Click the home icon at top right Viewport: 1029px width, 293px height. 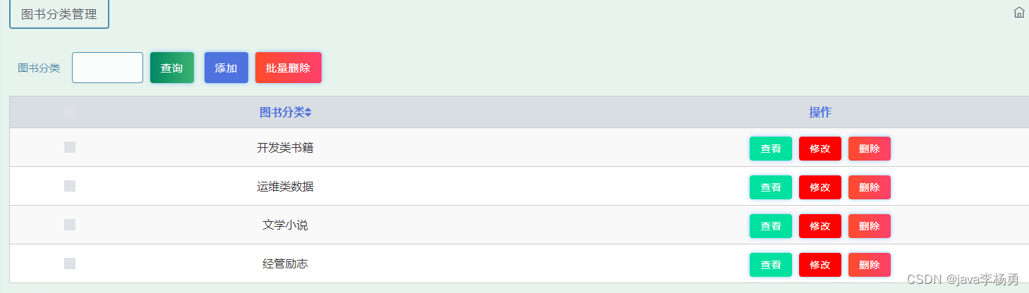pyautogui.click(x=1019, y=12)
